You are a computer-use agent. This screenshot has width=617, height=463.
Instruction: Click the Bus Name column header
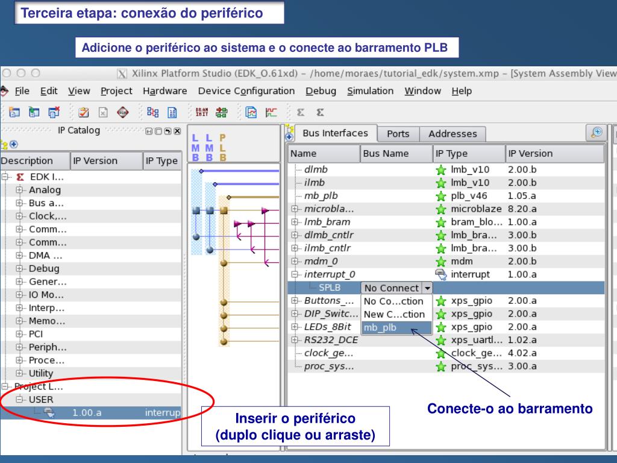pos(396,154)
